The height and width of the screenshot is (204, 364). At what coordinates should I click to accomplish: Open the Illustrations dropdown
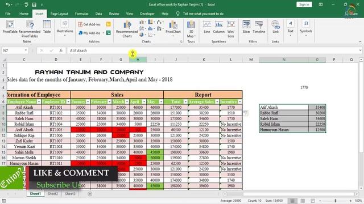pos(65,28)
